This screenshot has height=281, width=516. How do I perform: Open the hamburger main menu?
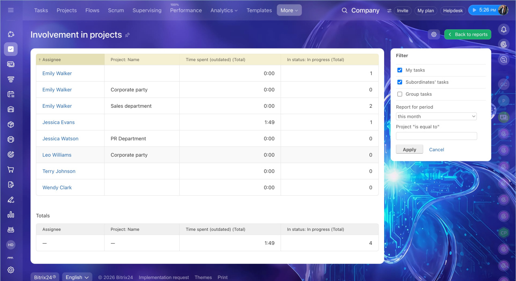[11, 10]
